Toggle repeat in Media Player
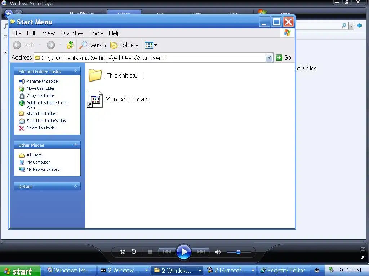 coord(134,252)
